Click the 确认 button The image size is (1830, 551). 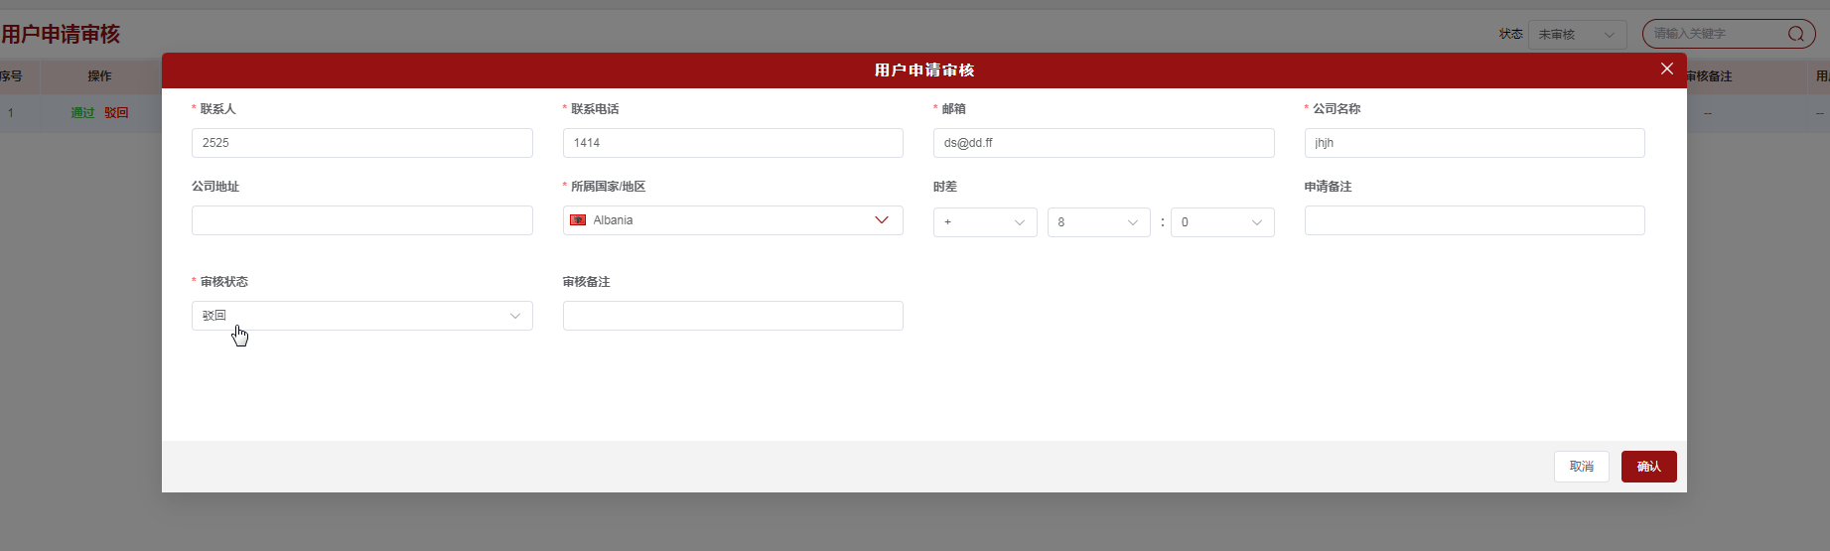tap(1648, 467)
